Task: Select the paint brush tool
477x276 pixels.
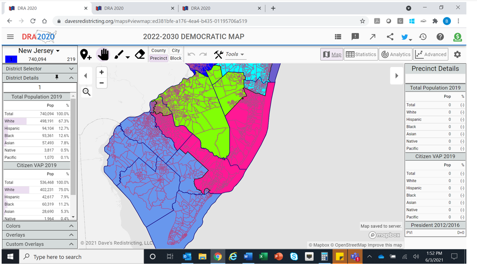Action: (x=119, y=54)
